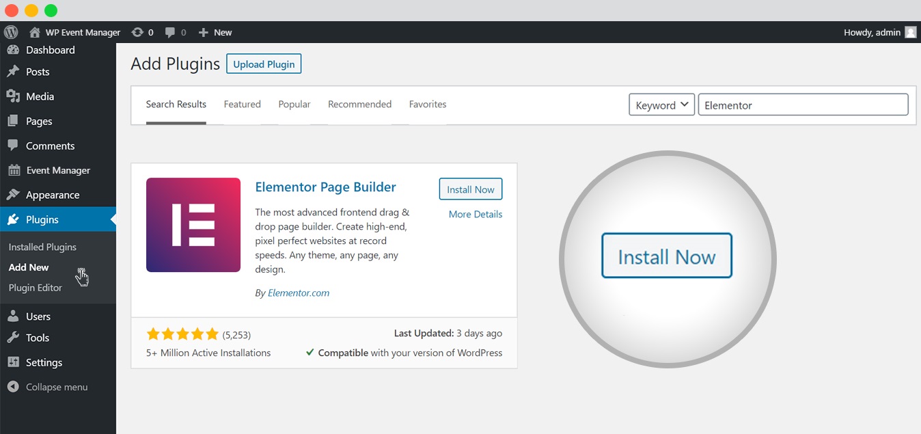Open More Details link for Elementor
Image resolution: width=921 pixels, height=434 pixels.
(x=475, y=214)
